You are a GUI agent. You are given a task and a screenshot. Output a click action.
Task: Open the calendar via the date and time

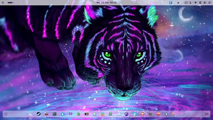tap(106, 2)
